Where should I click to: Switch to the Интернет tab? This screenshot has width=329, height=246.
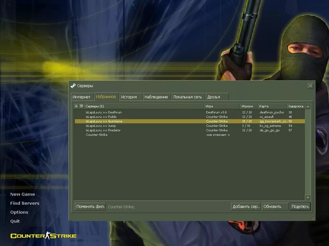(x=83, y=97)
